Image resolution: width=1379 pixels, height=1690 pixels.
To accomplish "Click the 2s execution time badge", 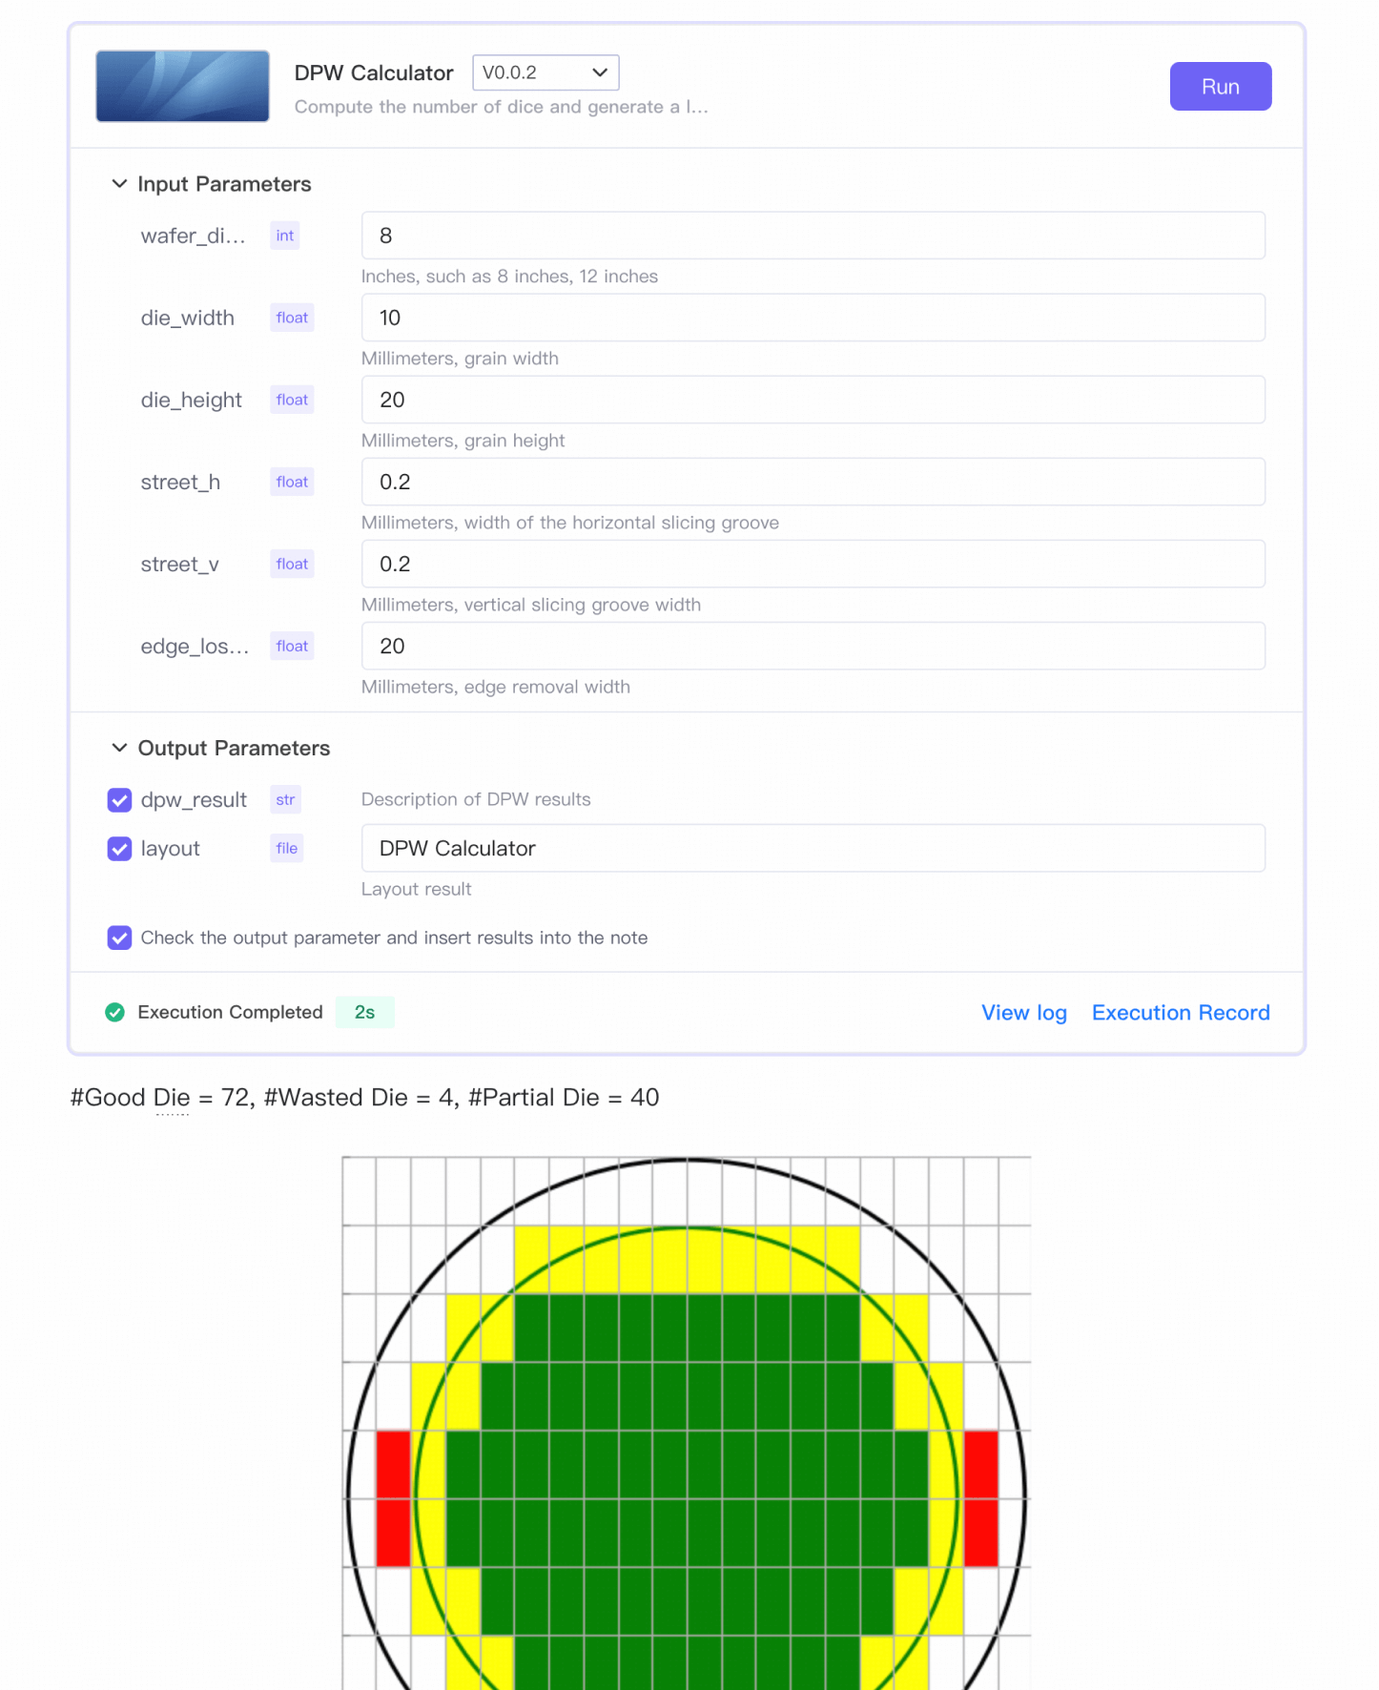I will click(x=364, y=1012).
